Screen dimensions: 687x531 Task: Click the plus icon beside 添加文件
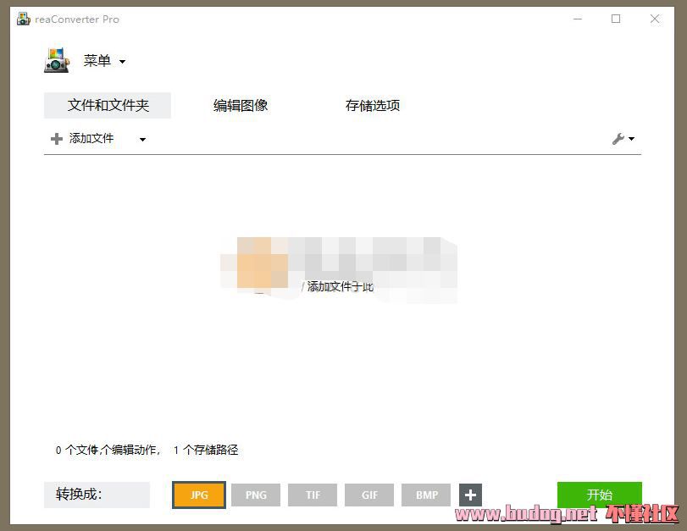[x=57, y=139]
